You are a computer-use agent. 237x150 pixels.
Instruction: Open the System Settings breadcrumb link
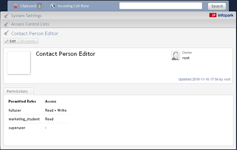pos(26,16)
